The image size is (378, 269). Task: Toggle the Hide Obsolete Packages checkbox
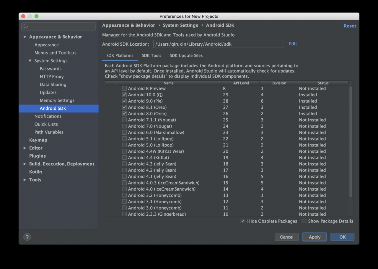[x=243, y=221]
